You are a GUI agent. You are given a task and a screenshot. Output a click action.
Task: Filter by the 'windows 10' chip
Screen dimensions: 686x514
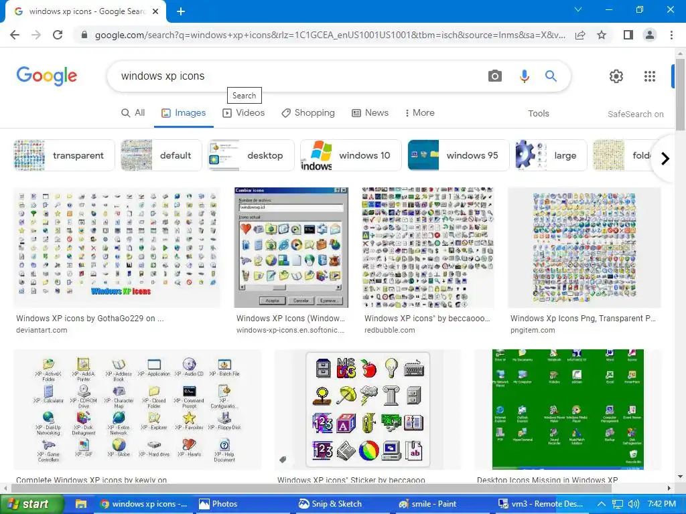pos(351,155)
